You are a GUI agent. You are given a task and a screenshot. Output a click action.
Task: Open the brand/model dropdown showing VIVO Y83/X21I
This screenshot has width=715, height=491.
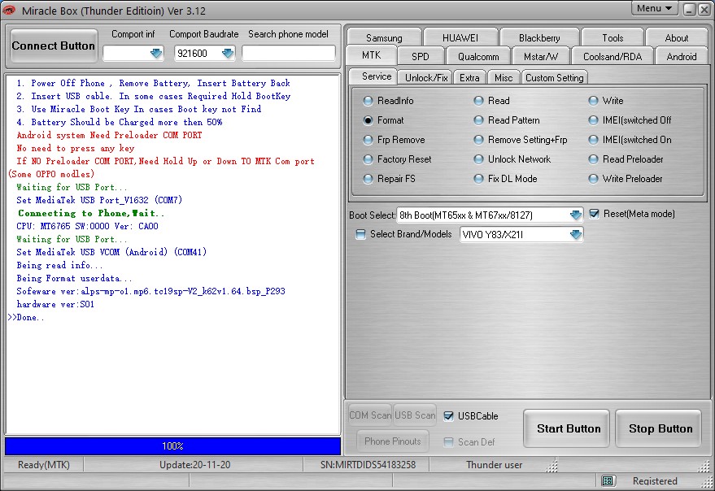click(x=576, y=234)
